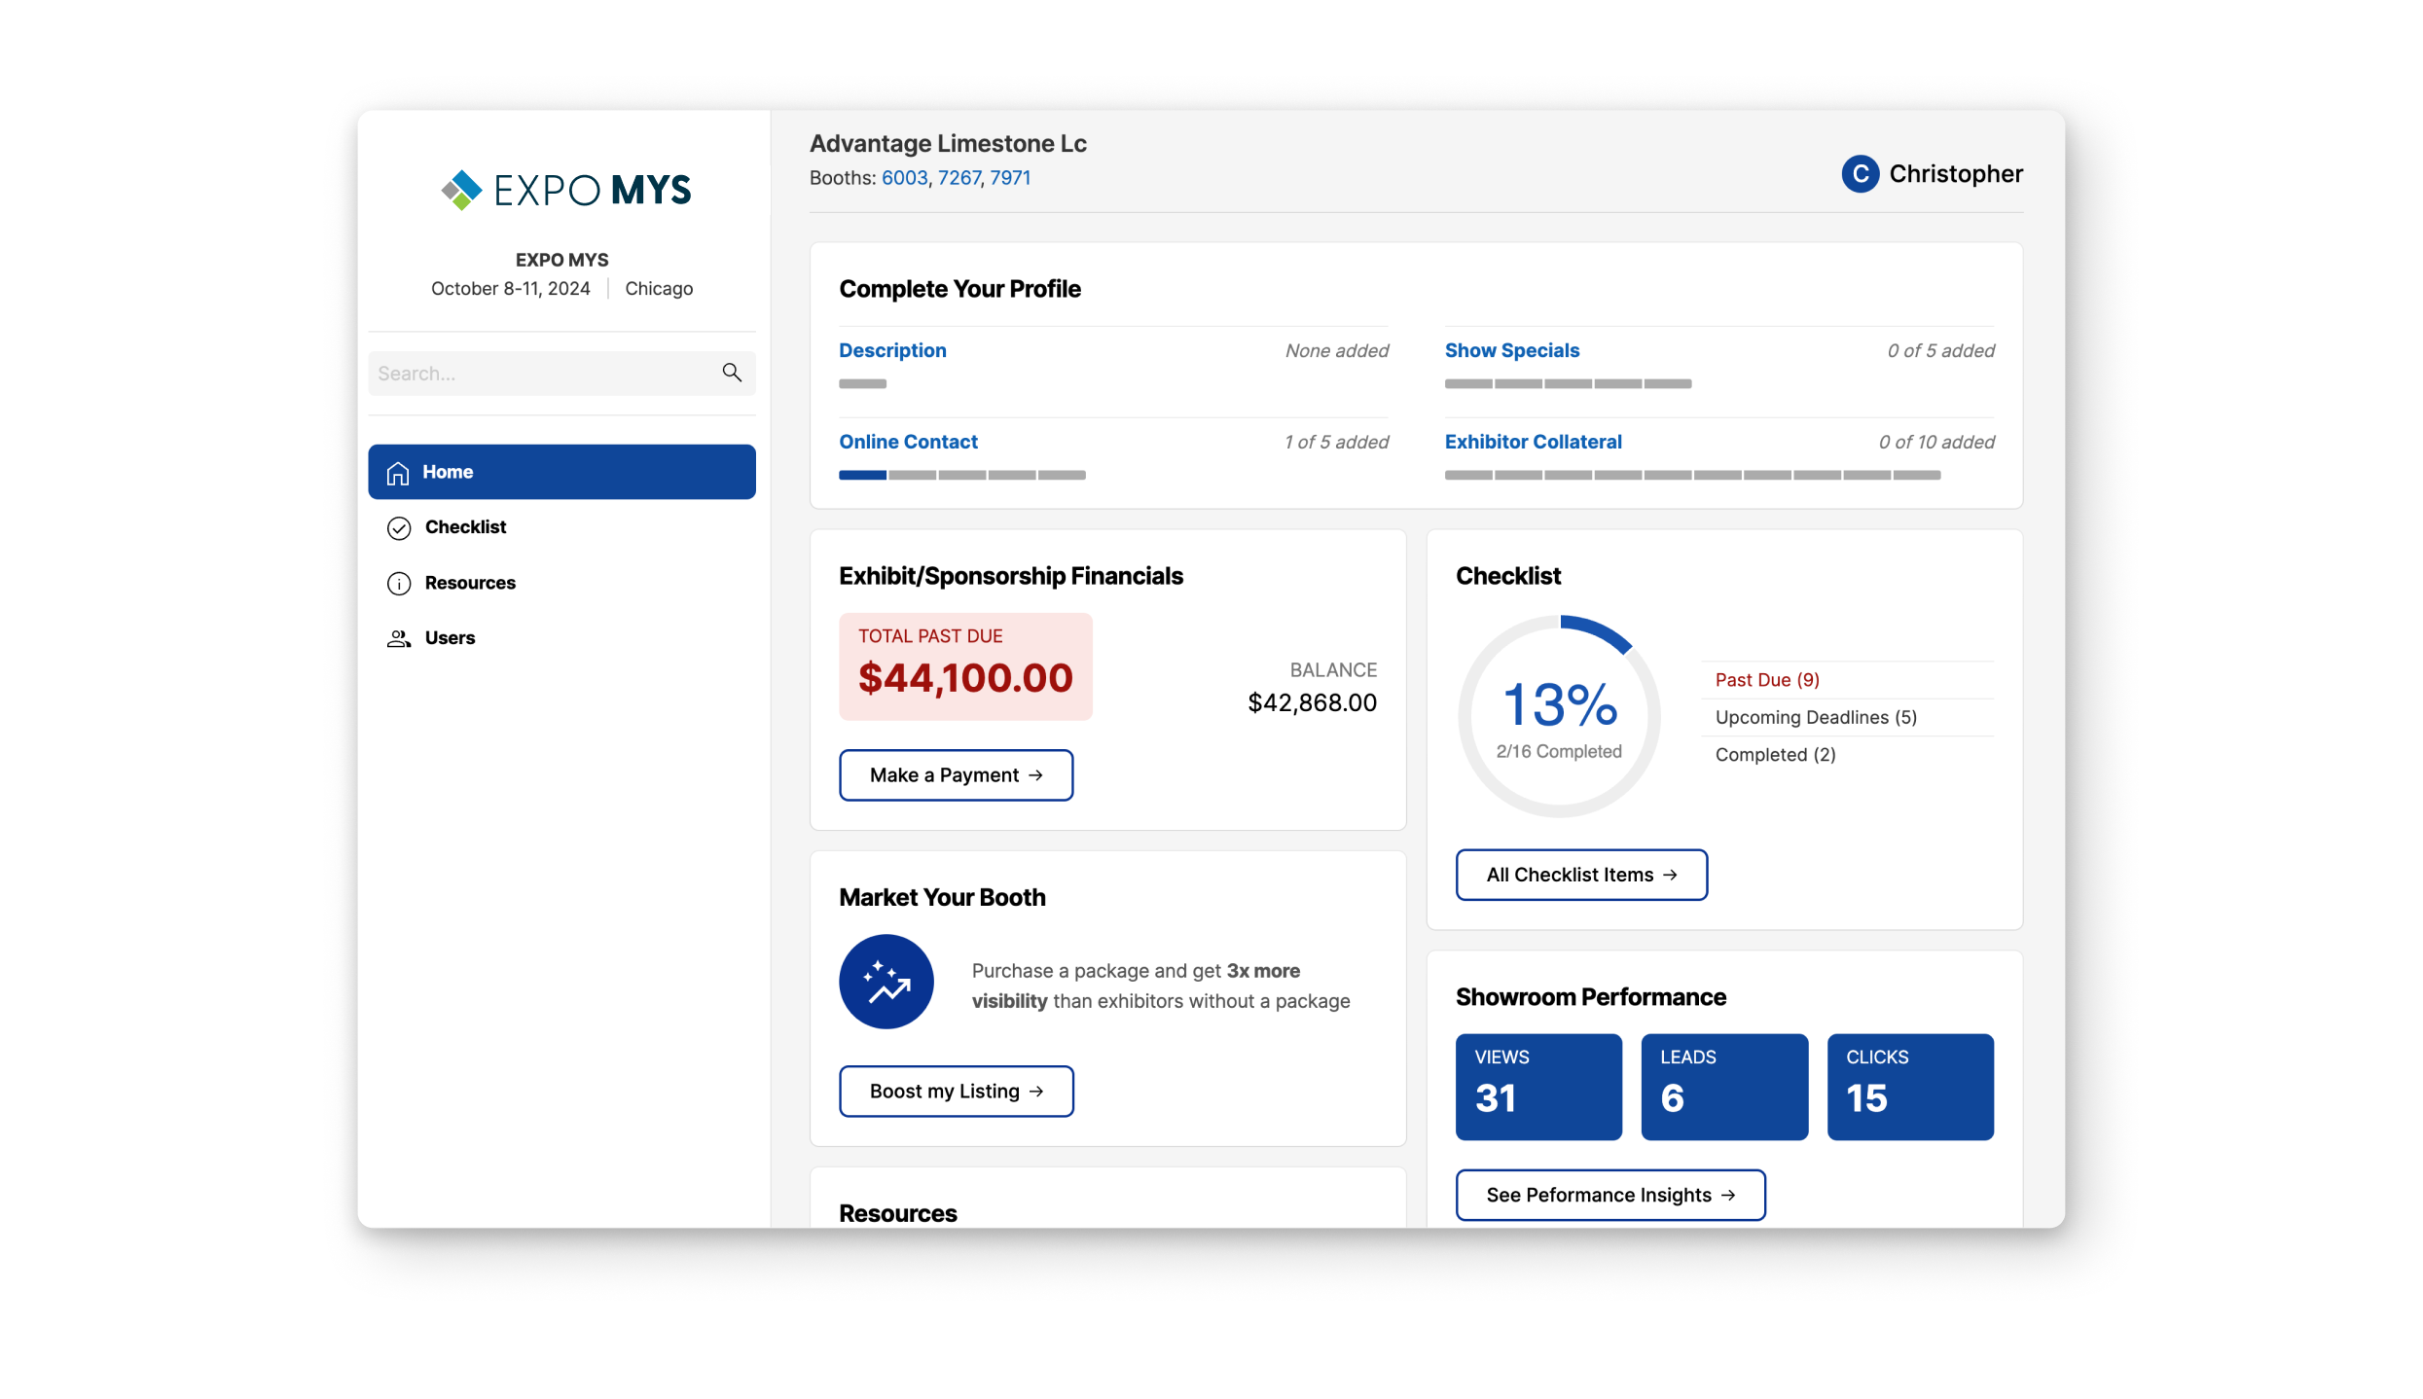Click the Expo MYS diamond logo
Screen dimensions: 2423x1399
pyautogui.click(x=461, y=190)
